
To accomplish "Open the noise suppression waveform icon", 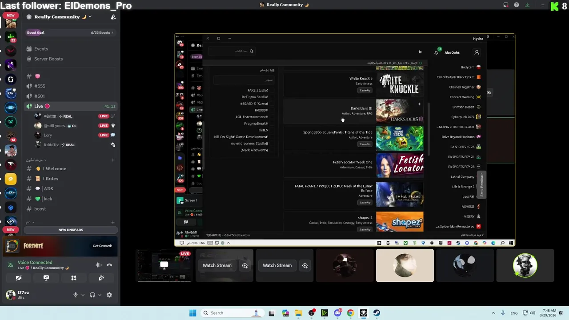I will tap(99, 265).
